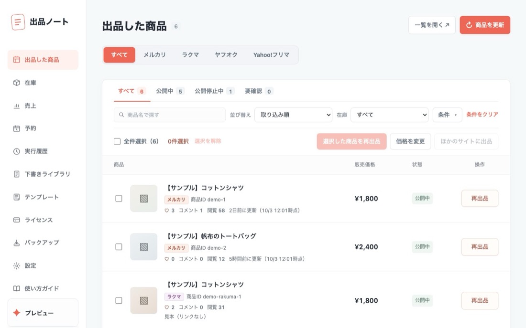Click thumbnail of demo-1 コットンシャツ
Screen dimensions: 526x328
144,198
